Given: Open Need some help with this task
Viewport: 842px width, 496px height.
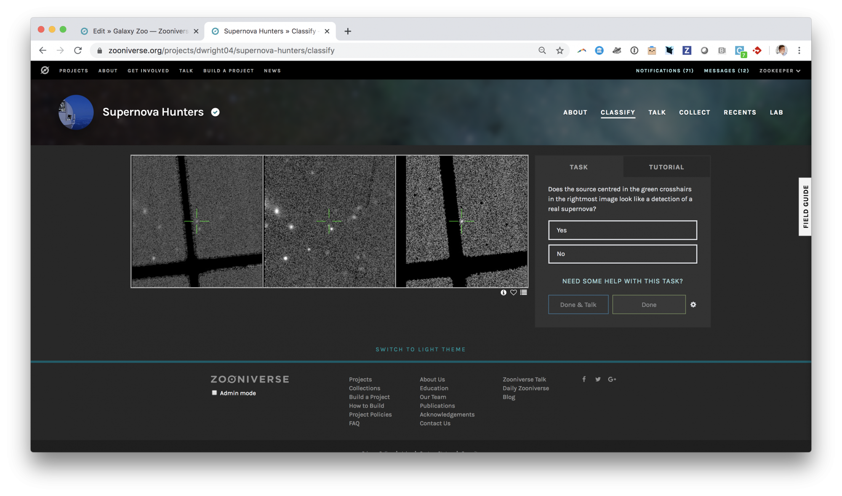Looking at the screenshot, I should [x=622, y=281].
